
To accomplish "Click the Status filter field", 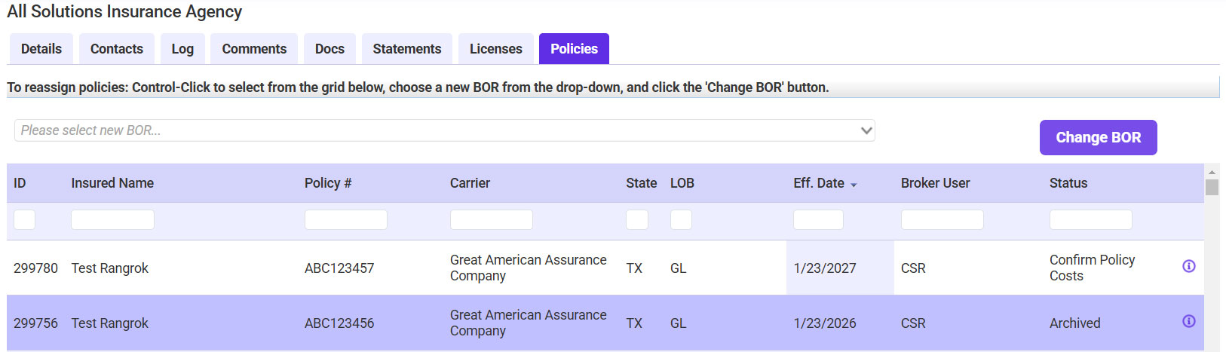I will (1090, 219).
